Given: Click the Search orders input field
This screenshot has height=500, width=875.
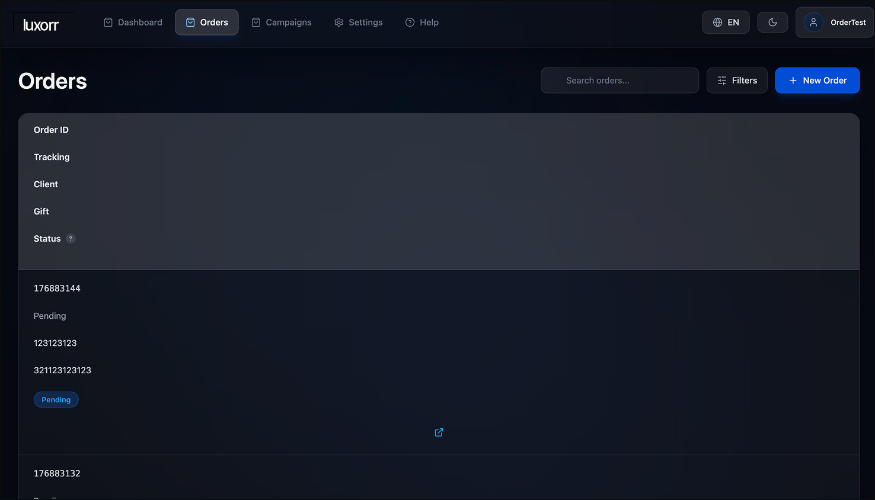Looking at the screenshot, I should coord(619,81).
